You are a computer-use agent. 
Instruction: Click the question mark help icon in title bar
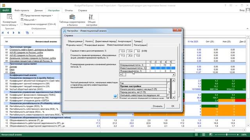pyautogui.click(x=225, y=5)
